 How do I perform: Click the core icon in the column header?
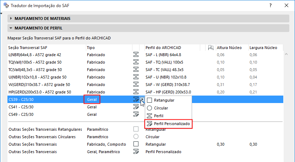(211, 48)
